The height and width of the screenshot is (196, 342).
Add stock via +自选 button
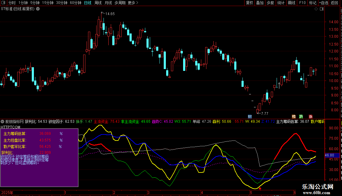(324, 3)
